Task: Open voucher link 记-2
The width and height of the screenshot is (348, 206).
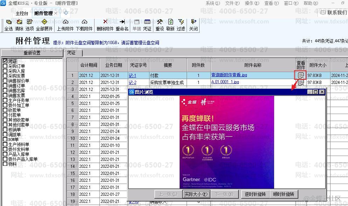Action: click(132, 83)
